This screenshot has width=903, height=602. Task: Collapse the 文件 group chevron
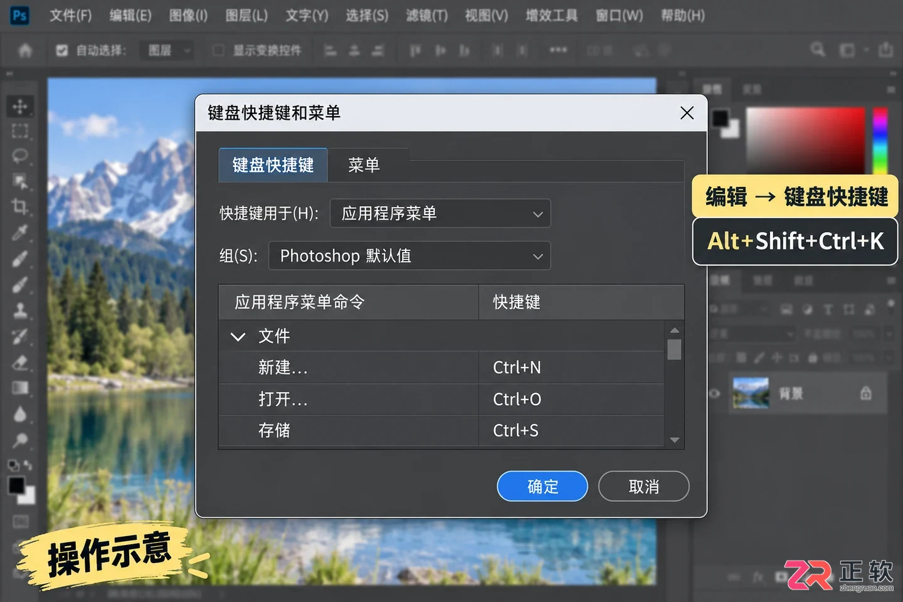coord(238,337)
